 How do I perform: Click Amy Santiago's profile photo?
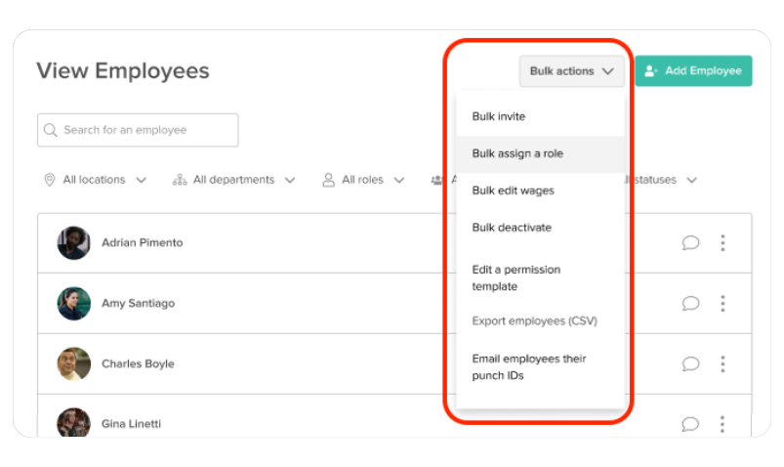(x=74, y=303)
